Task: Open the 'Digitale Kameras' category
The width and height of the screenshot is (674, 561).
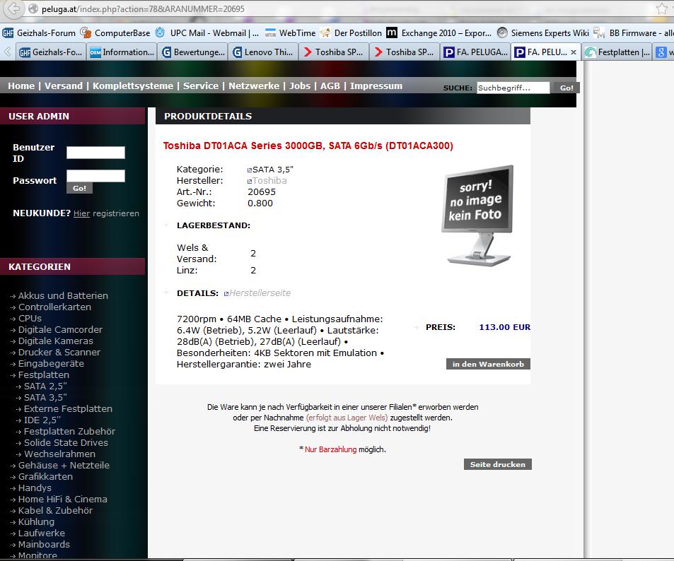Action: click(55, 341)
